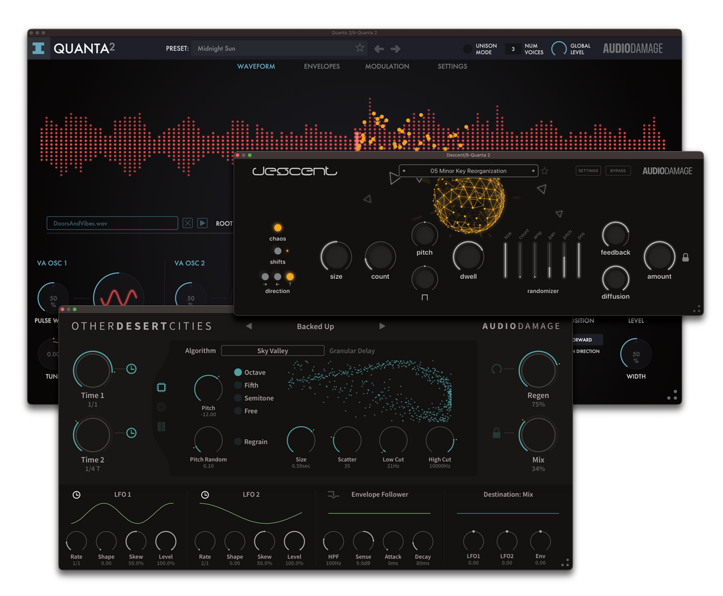Click the Destination: Mix label

pyautogui.click(x=508, y=494)
